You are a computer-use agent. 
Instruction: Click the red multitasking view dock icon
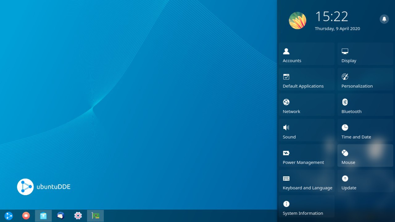click(26, 216)
